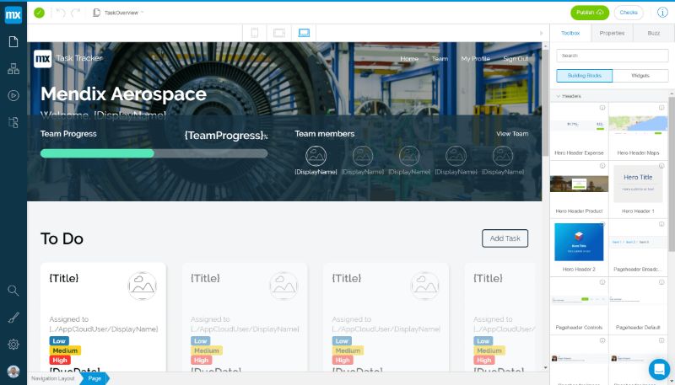Switch to the Properties tab
Viewport: 675px width, 385px height.
(x=612, y=33)
